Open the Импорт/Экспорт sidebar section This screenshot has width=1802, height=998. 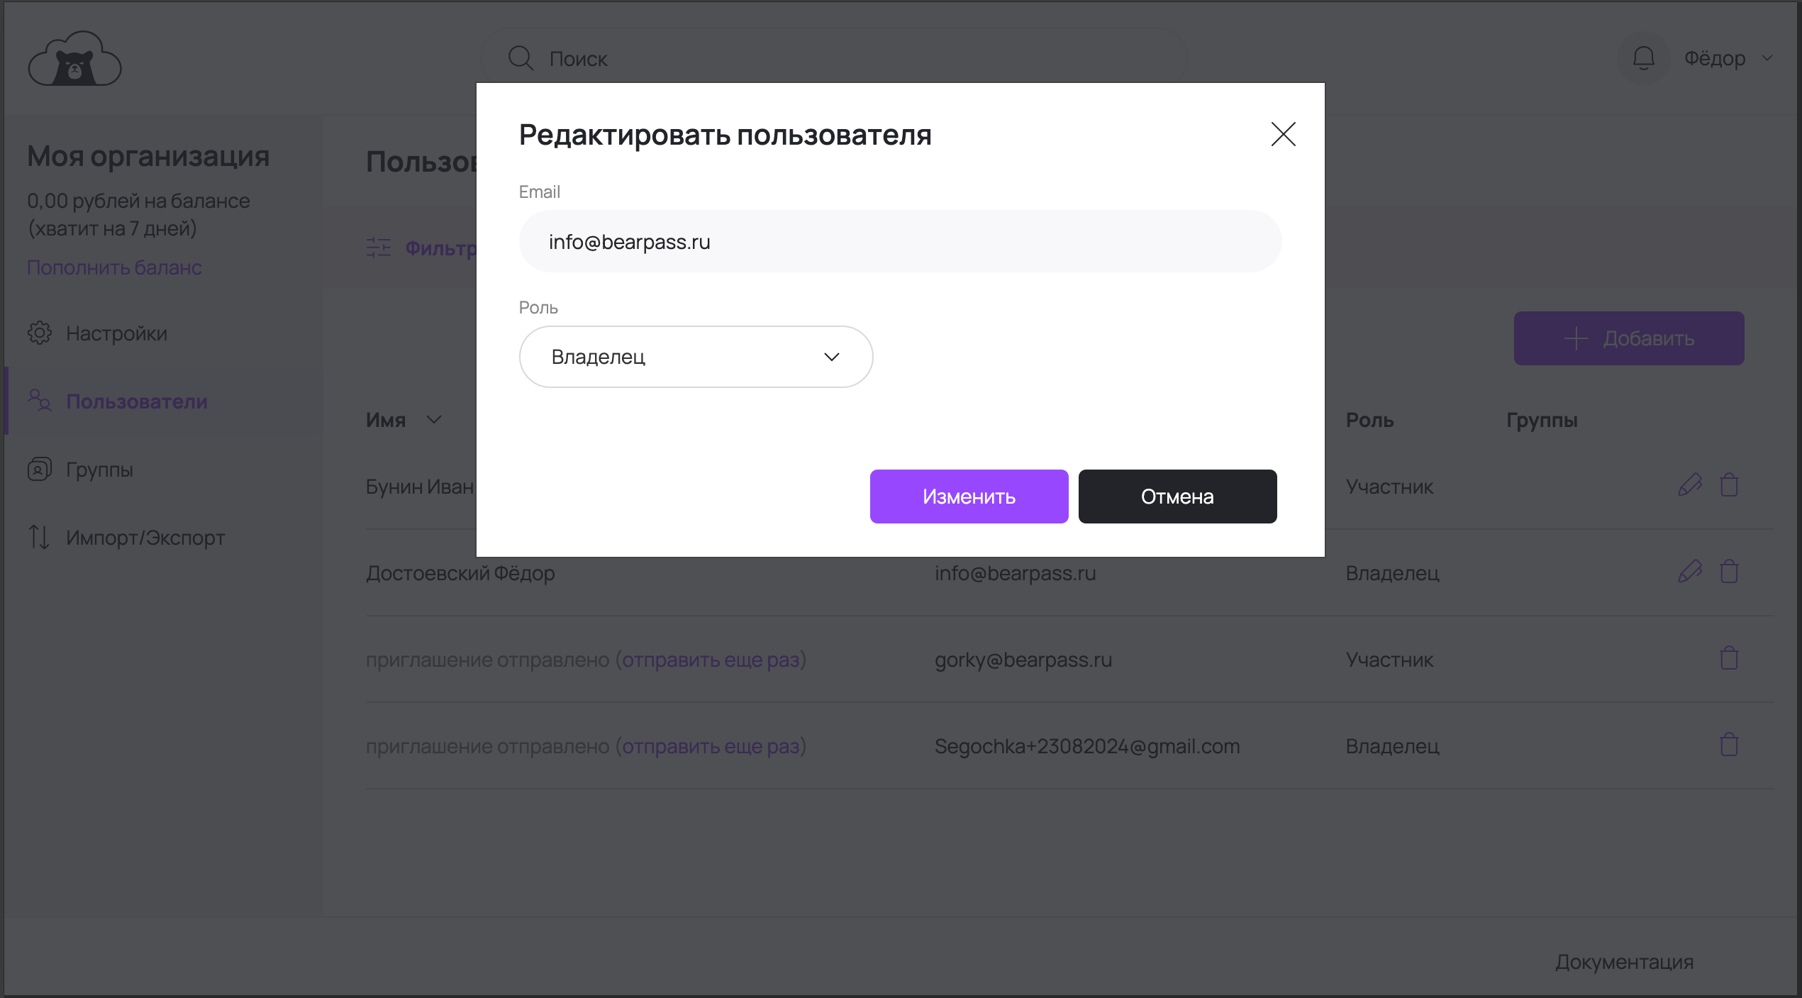click(x=145, y=538)
